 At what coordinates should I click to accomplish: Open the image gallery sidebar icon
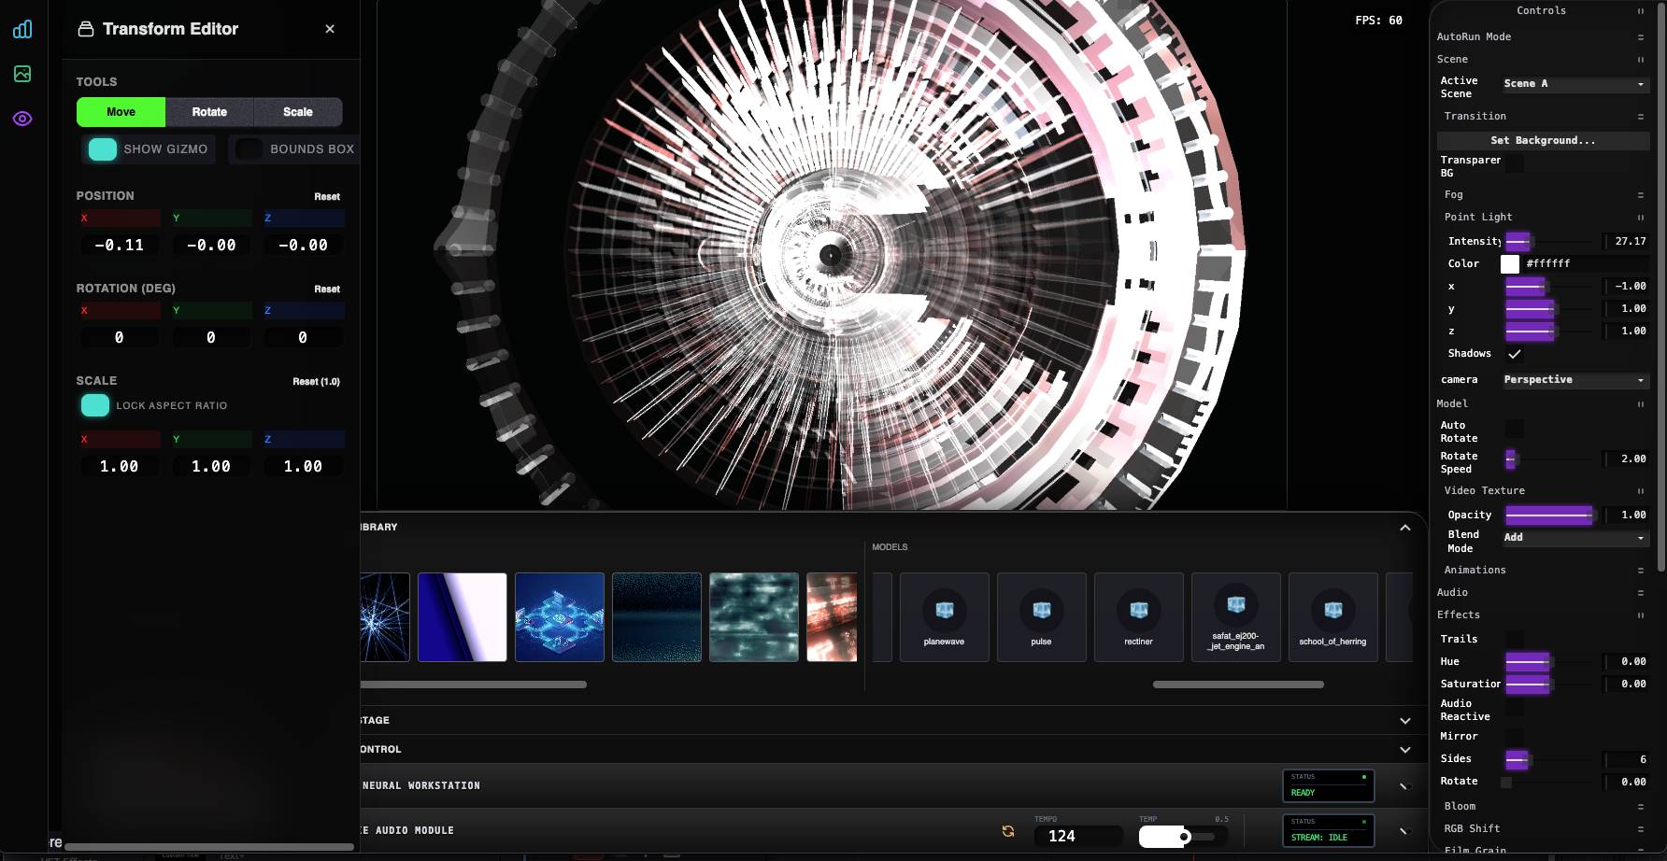[x=22, y=74]
